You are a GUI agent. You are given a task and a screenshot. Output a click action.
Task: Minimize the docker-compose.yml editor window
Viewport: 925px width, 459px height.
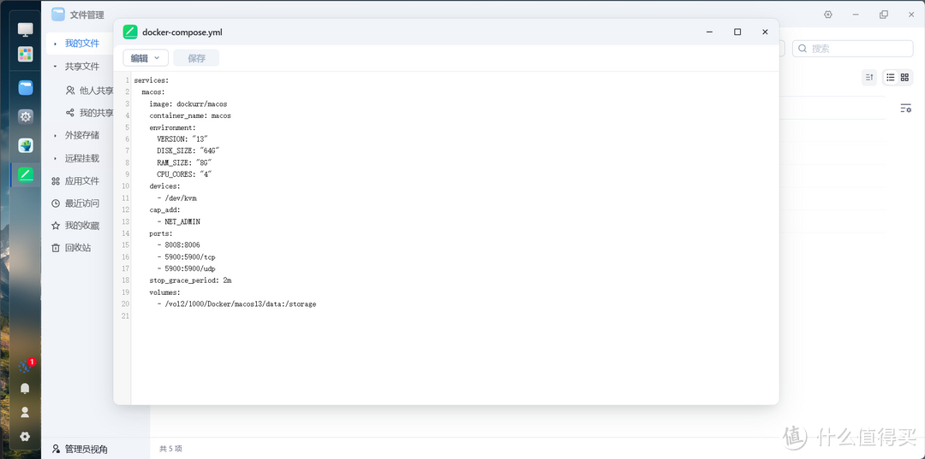[710, 32]
